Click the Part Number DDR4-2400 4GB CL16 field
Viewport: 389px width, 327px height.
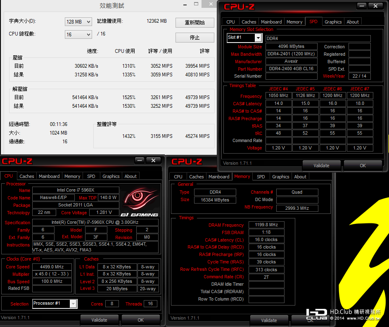292,69
